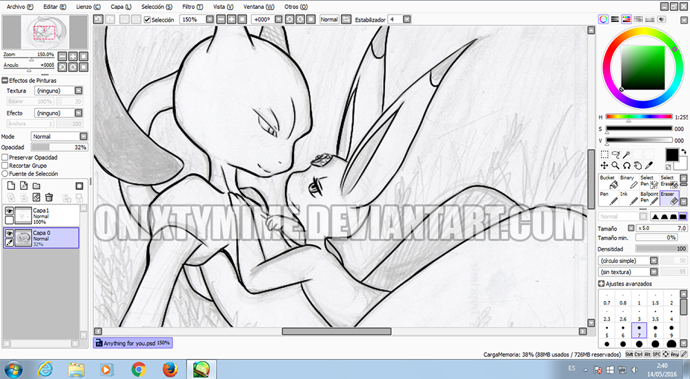Select the lasso selection tool
Screen dimensions: 690x379
615,154
